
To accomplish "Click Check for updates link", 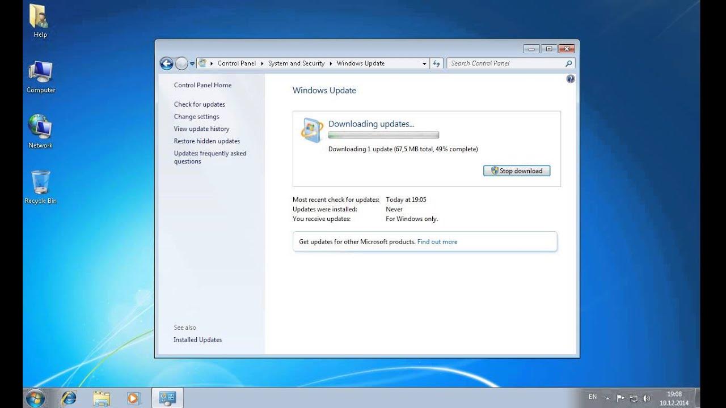I will click(x=200, y=104).
